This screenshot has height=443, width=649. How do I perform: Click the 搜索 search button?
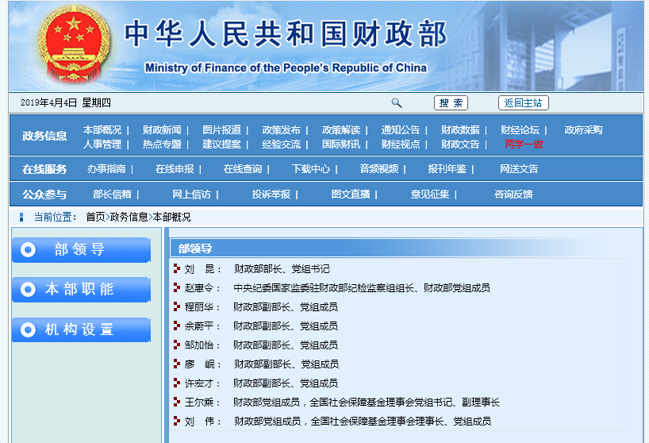[451, 102]
